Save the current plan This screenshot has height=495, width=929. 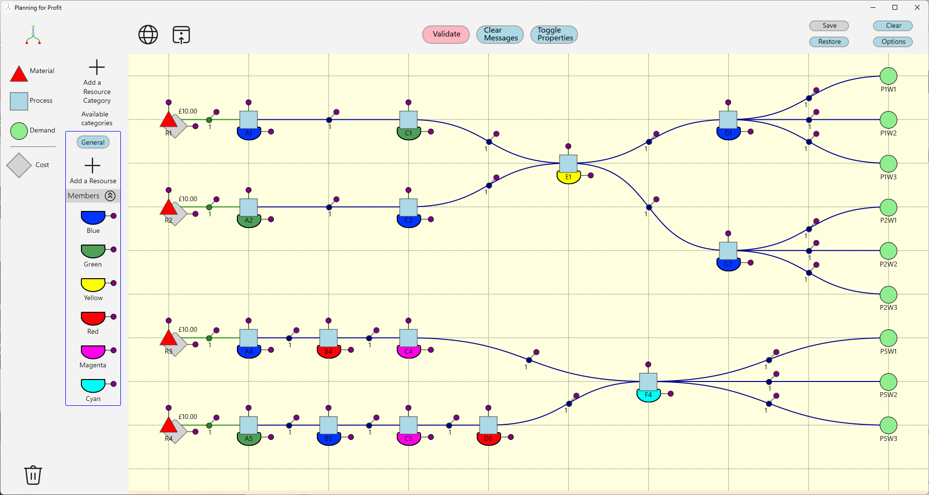point(829,25)
